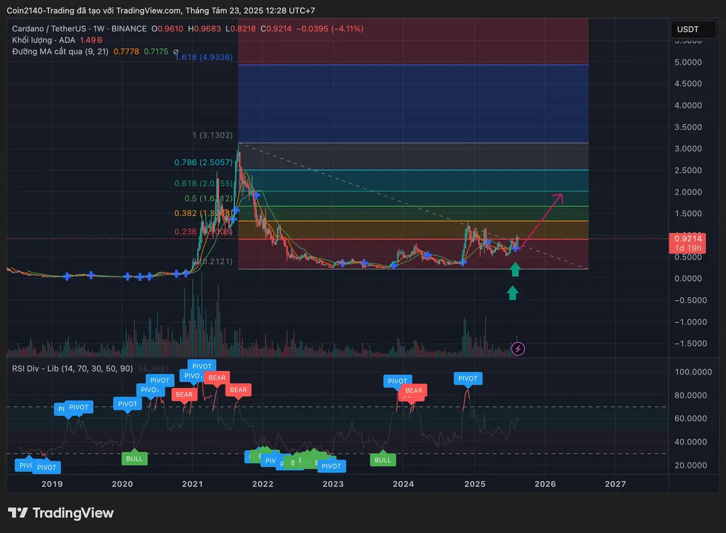
Task: Select the 1.618 (4.9336) Fibonacci level label
Action: [x=204, y=57]
